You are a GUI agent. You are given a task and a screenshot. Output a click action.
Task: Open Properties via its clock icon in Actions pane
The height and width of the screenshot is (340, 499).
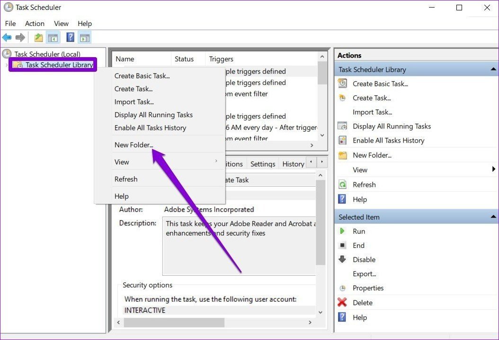click(342, 288)
